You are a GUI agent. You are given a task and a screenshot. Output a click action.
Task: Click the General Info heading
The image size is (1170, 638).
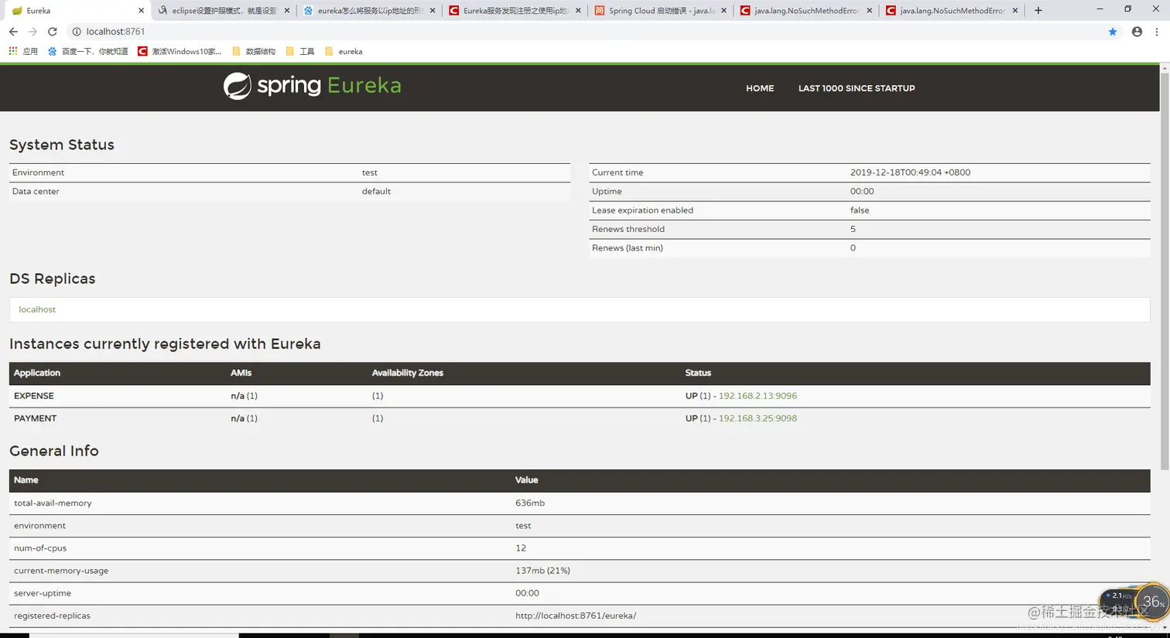(x=54, y=451)
